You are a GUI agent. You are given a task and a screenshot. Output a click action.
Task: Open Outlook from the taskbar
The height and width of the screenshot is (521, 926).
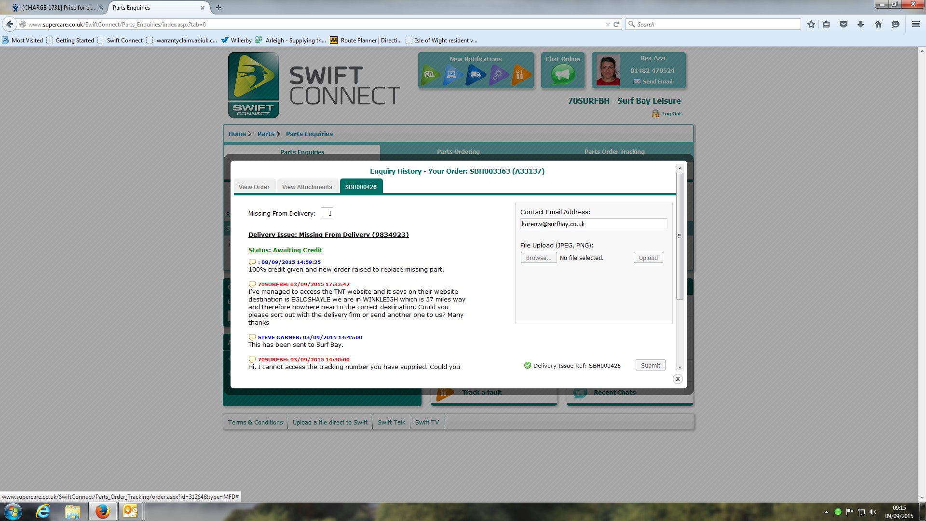pyautogui.click(x=130, y=511)
